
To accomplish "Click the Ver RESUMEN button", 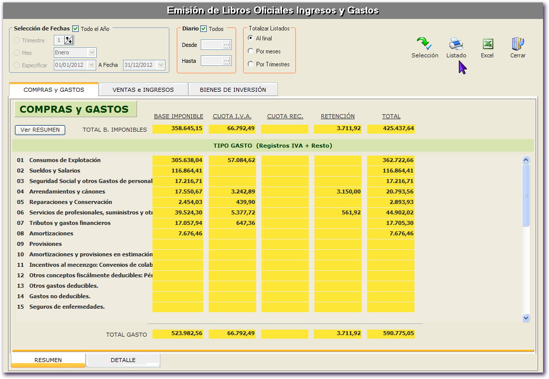I will [40, 130].
